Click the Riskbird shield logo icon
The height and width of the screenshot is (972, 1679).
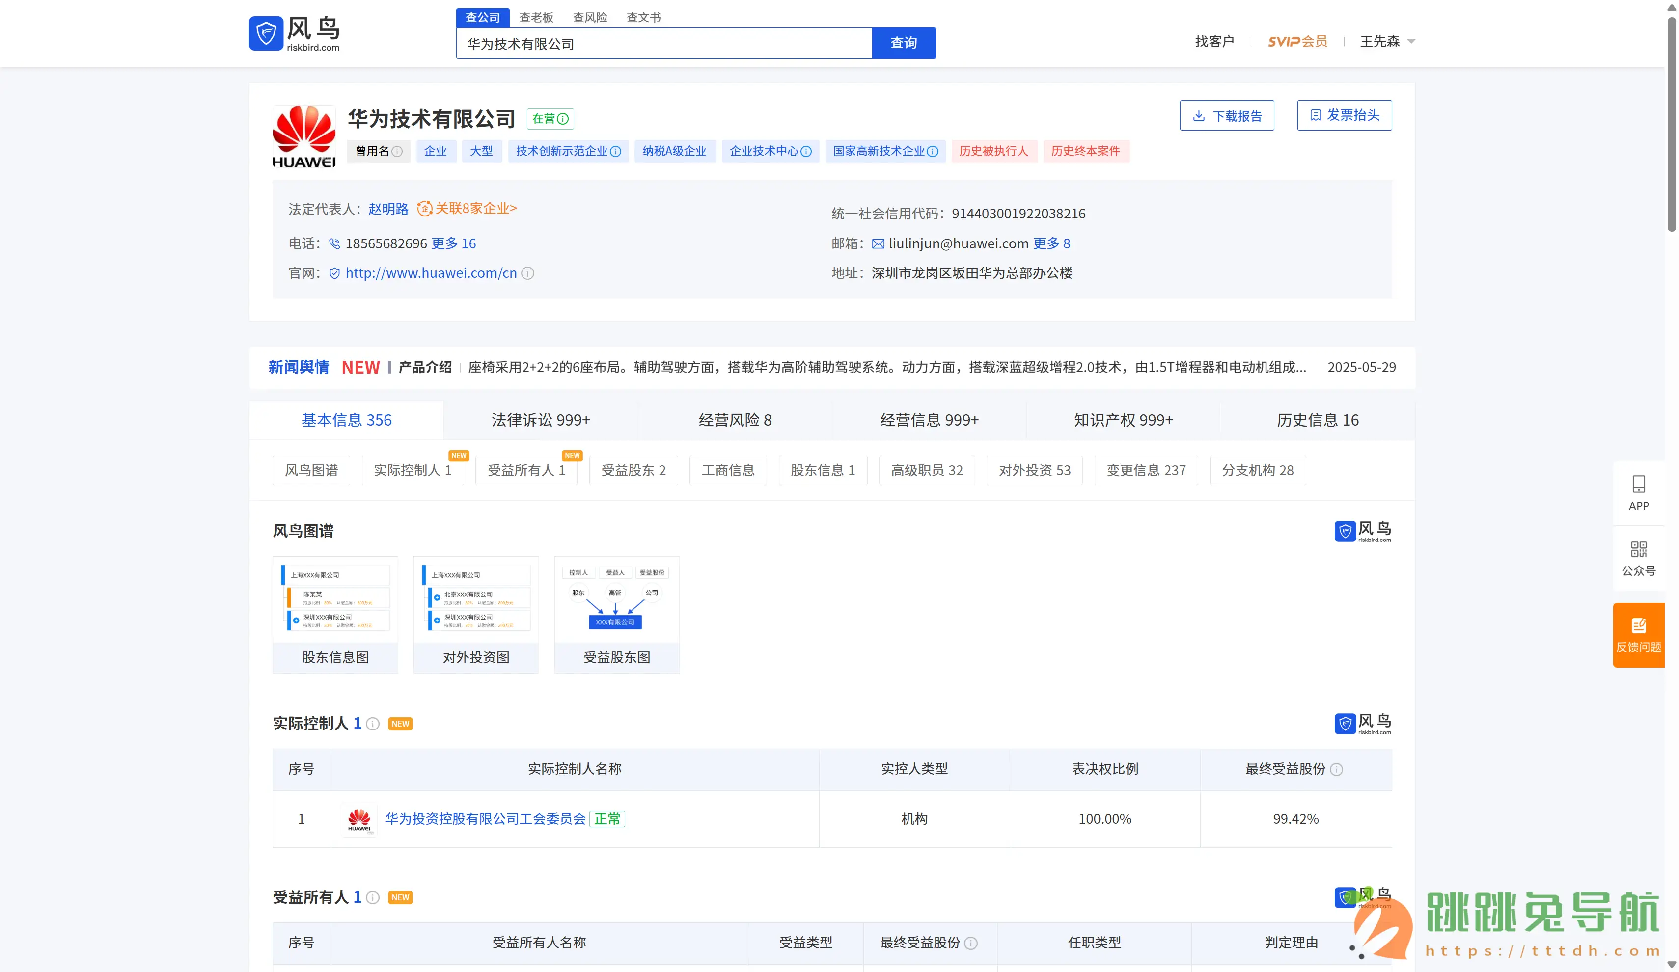point(266,33)
